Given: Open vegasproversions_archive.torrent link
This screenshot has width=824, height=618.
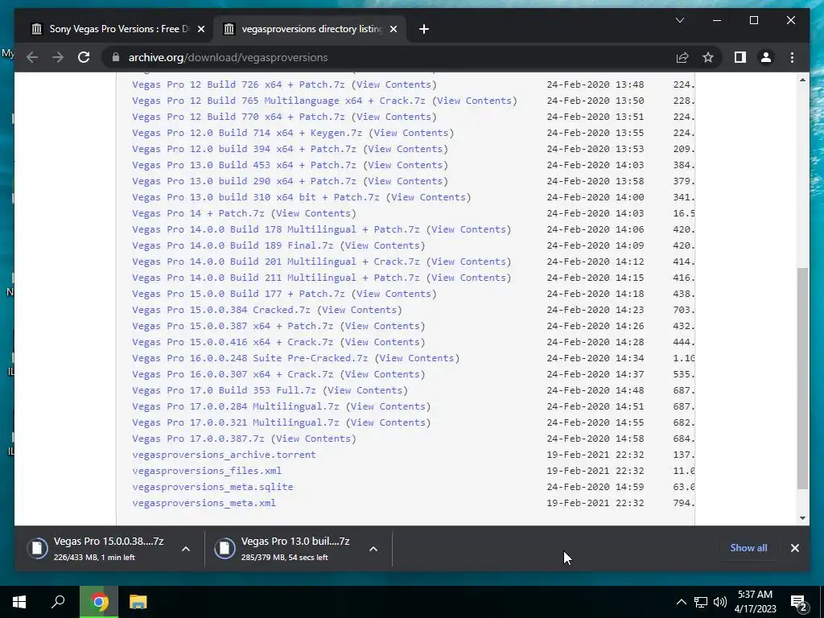Looking at the screenshot, I should pyautogui.click(x=224, y=455).
